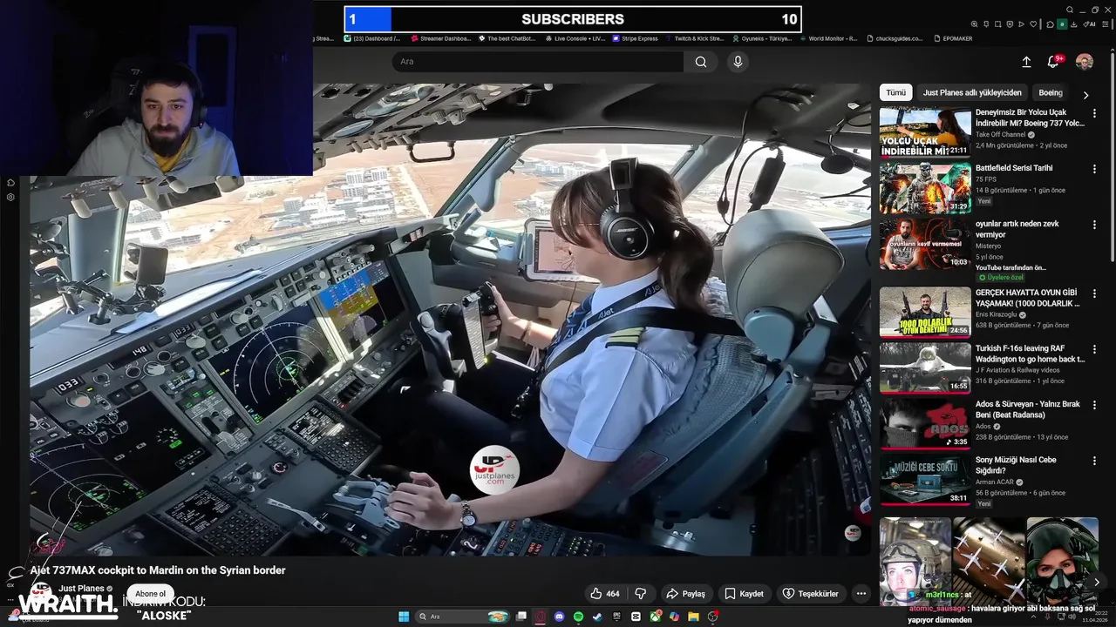
Task: Click the Teşekkürler thanks button
Action: point(810,594)
